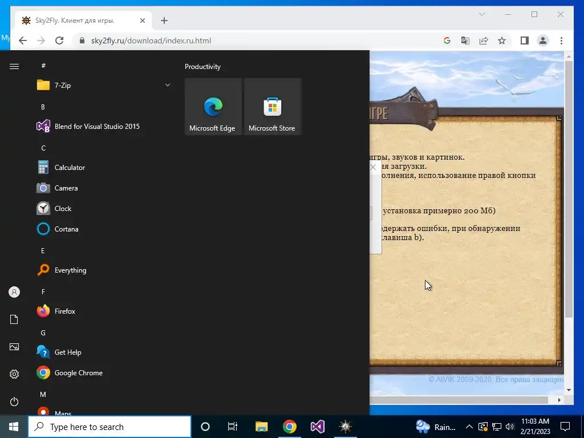Expand the 7-Zip folder chevron
This screenshot has height=438, width=584.
pos(168,85)
